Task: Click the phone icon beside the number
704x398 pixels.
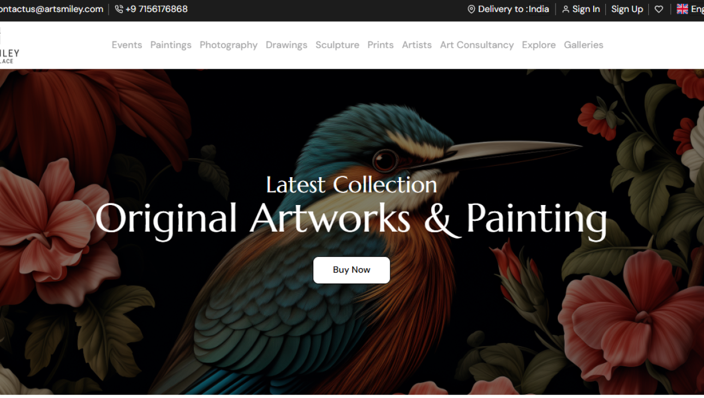Action: click(119, 9)
